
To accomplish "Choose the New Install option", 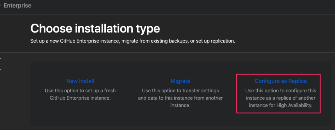I will coord(80,81).
